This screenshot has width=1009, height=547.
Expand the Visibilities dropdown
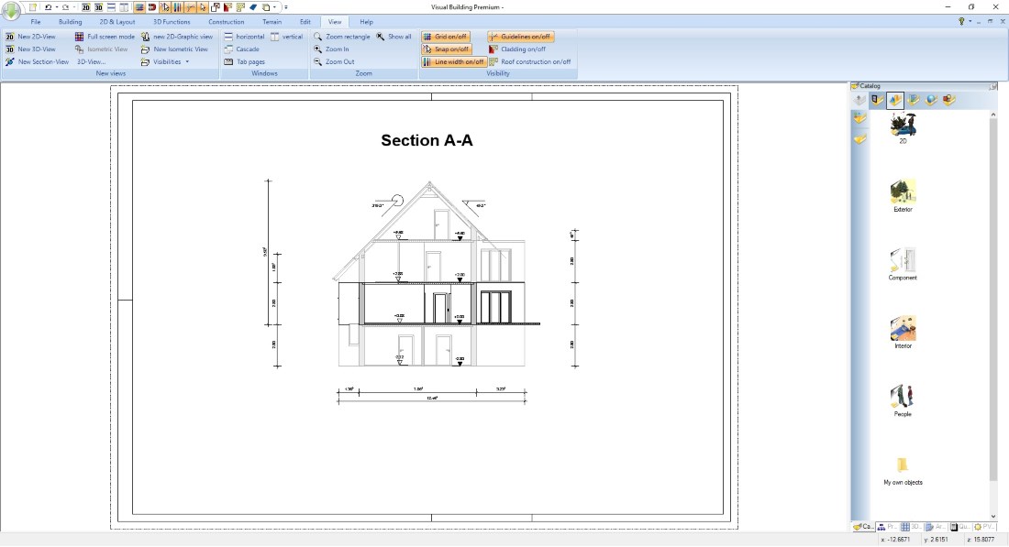click(187, 62)
